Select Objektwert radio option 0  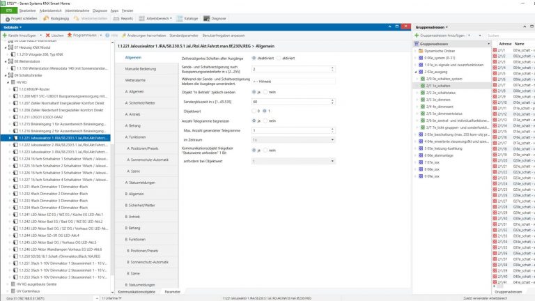point(254,111)
